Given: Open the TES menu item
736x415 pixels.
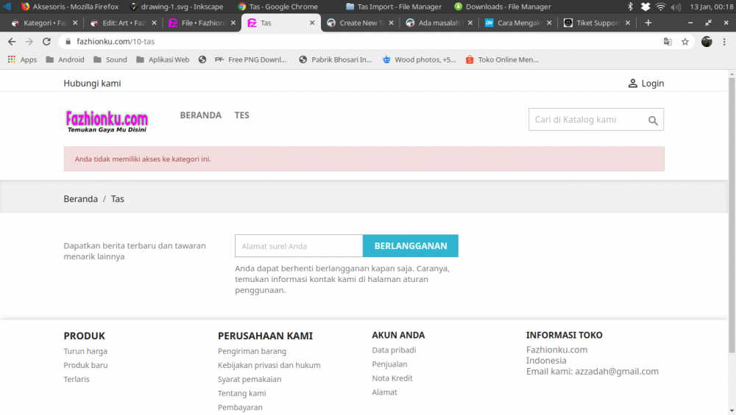Looking at the screenshot, I should [241, 115].
